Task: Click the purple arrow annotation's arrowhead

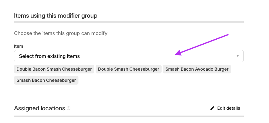Action: click(178, 53)
